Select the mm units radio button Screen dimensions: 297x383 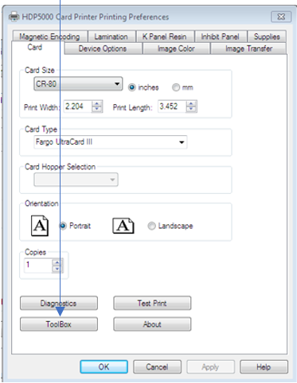click(176, 87)
